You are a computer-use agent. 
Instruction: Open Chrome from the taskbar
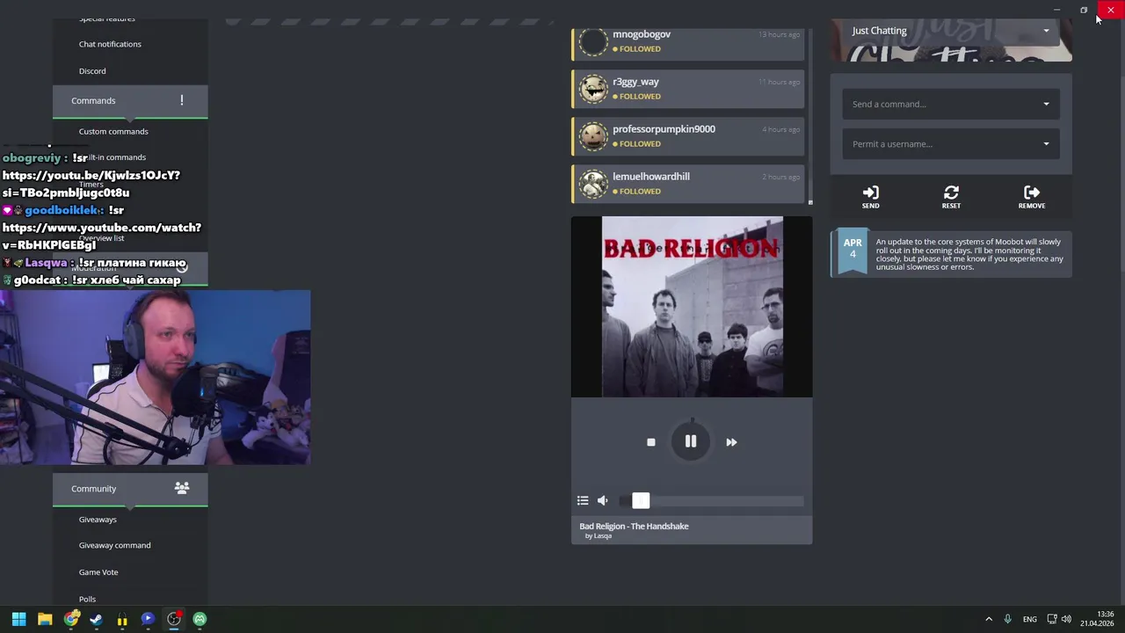point(71,619)
